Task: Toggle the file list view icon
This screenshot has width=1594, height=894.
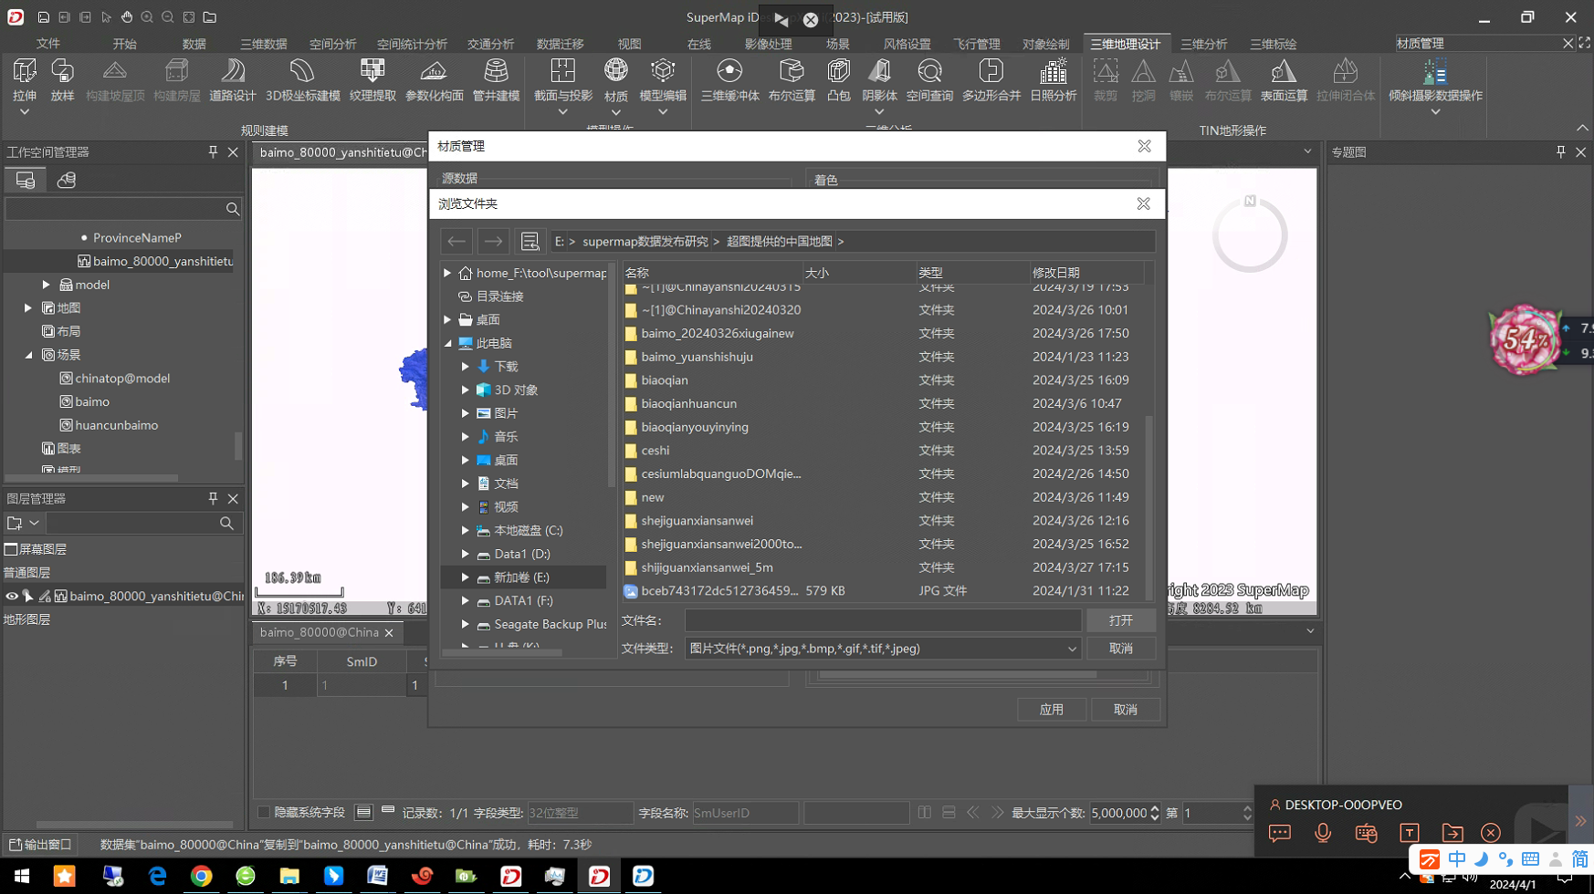Action: (530, 241)
